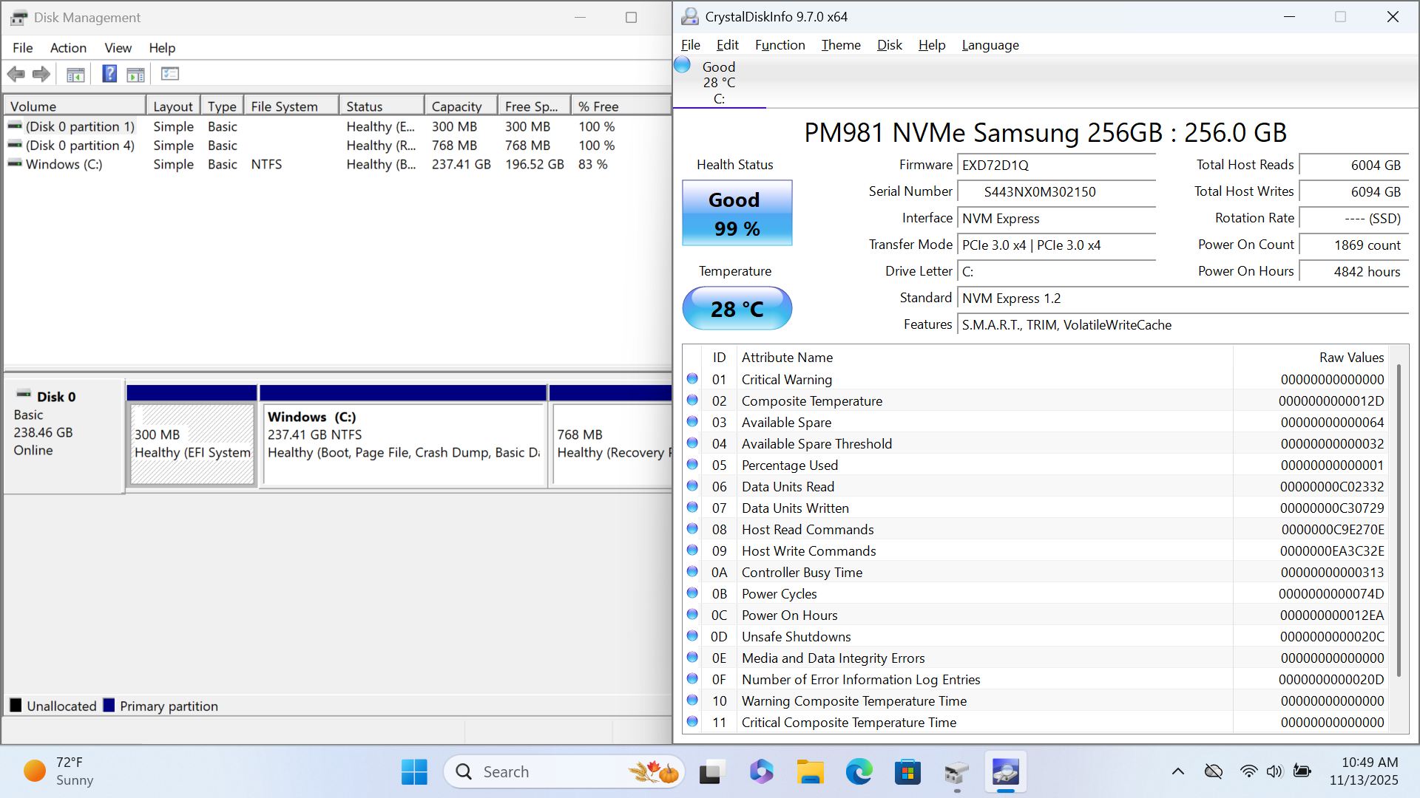The width and height of the screenshot is (1420, 798).
Task: Click the Back arrow in Disk Management toolbar
Action: 16,74
